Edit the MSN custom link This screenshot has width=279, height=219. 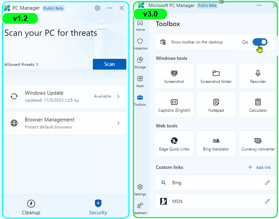tap(267, 202)
